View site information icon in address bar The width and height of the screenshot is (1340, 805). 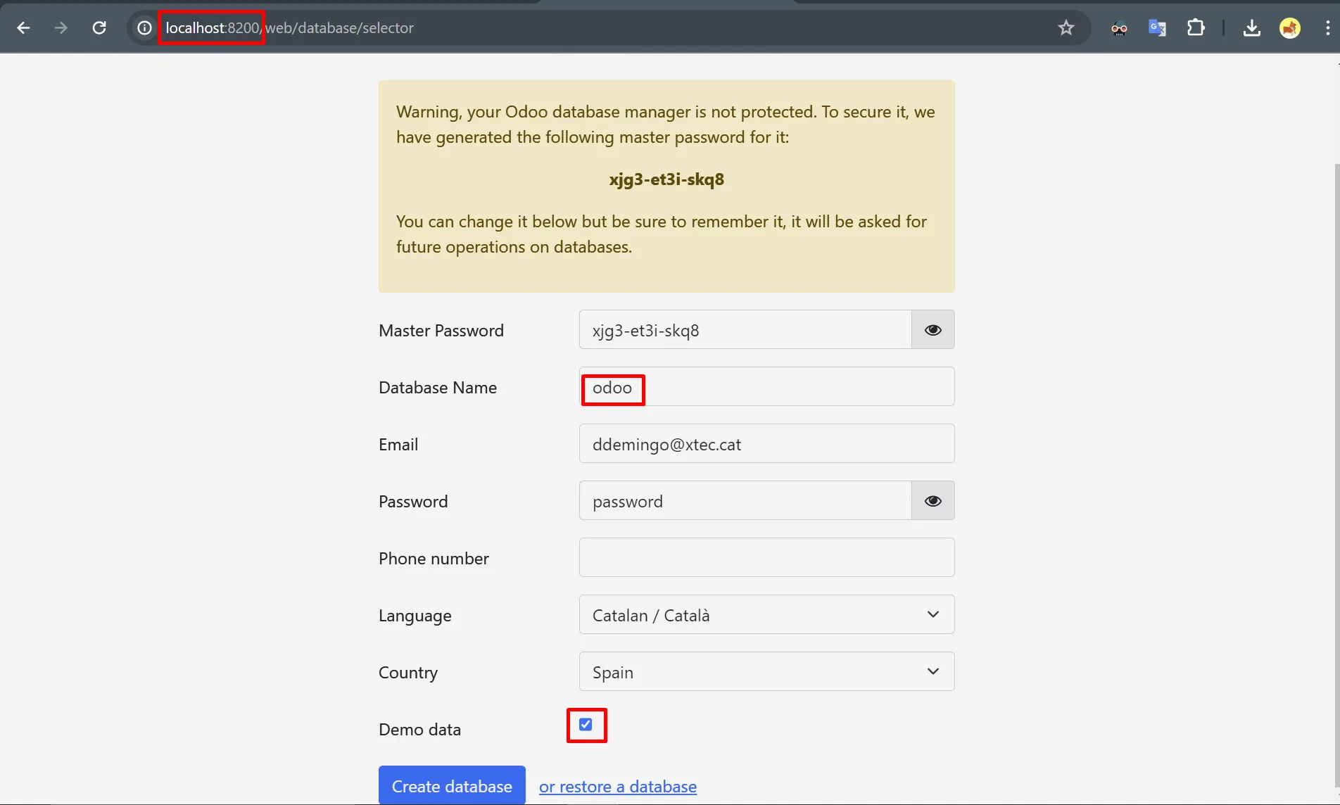tap(144, 27)
